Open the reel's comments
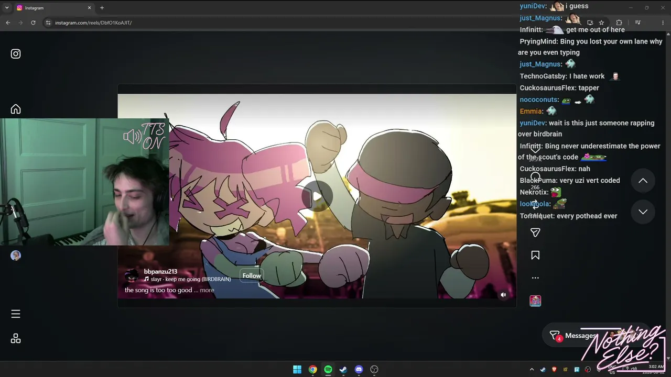Screen dimensions: 671x377 click(535, 177)
